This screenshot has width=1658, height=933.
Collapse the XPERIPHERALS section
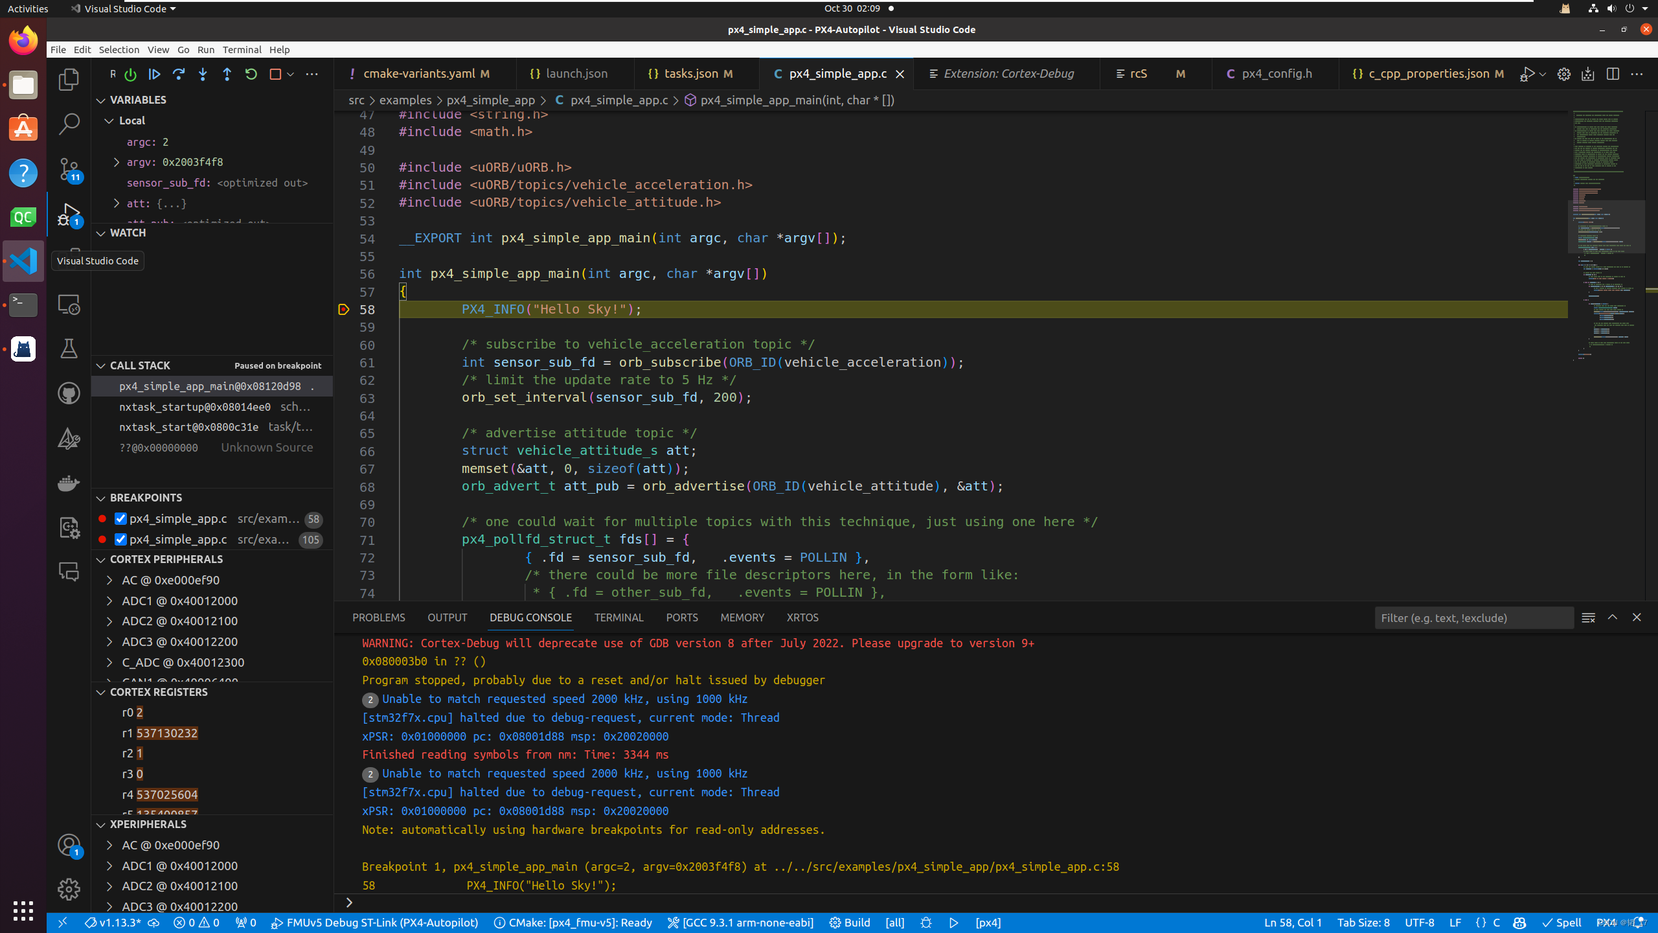pyautogui.click(x=101, y=825)
